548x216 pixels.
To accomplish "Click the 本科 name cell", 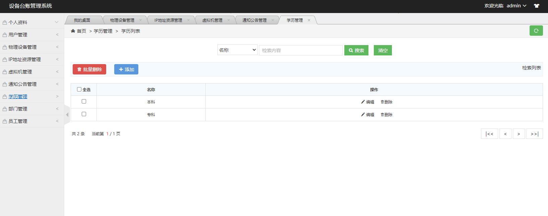I will [151, 102].
